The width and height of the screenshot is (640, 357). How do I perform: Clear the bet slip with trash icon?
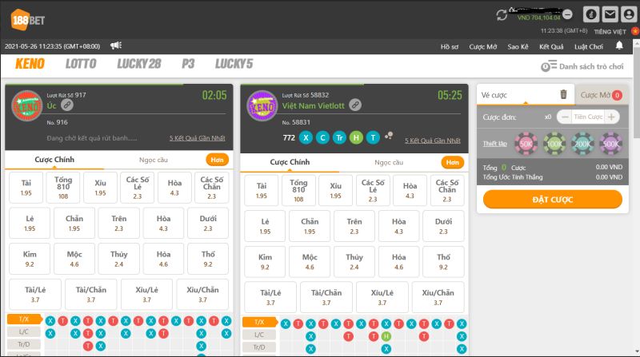point(563,94)
